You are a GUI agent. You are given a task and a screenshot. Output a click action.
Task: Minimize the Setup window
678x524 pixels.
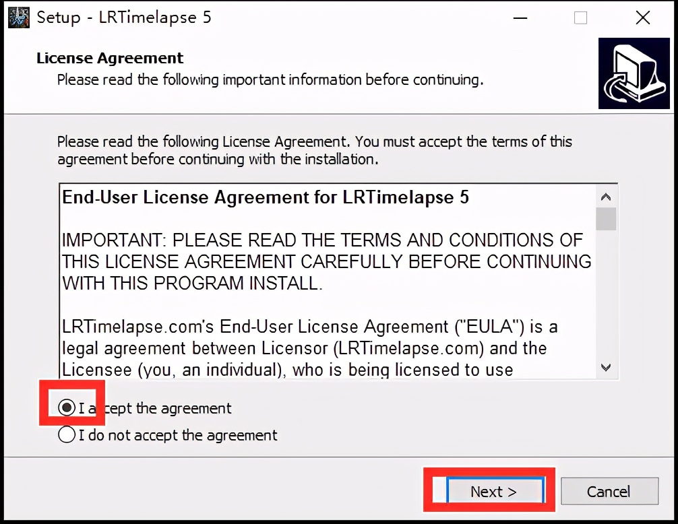click(520, 18)
